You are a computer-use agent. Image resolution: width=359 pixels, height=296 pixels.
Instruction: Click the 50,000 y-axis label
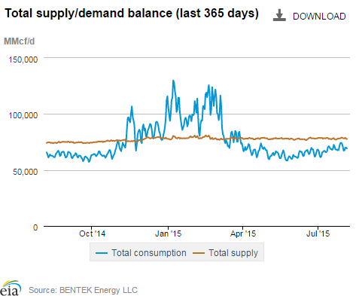(x=25, y=172)
